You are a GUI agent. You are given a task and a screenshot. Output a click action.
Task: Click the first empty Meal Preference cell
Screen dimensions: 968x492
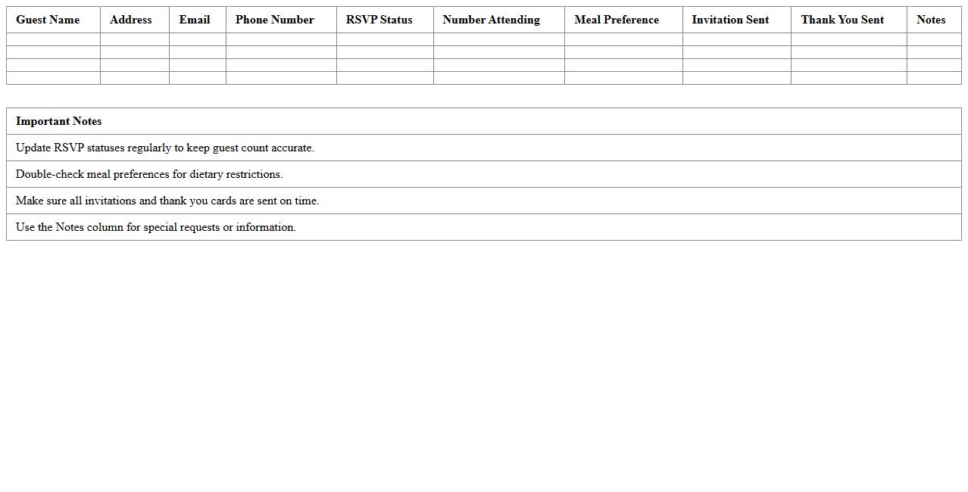point(622,39)
